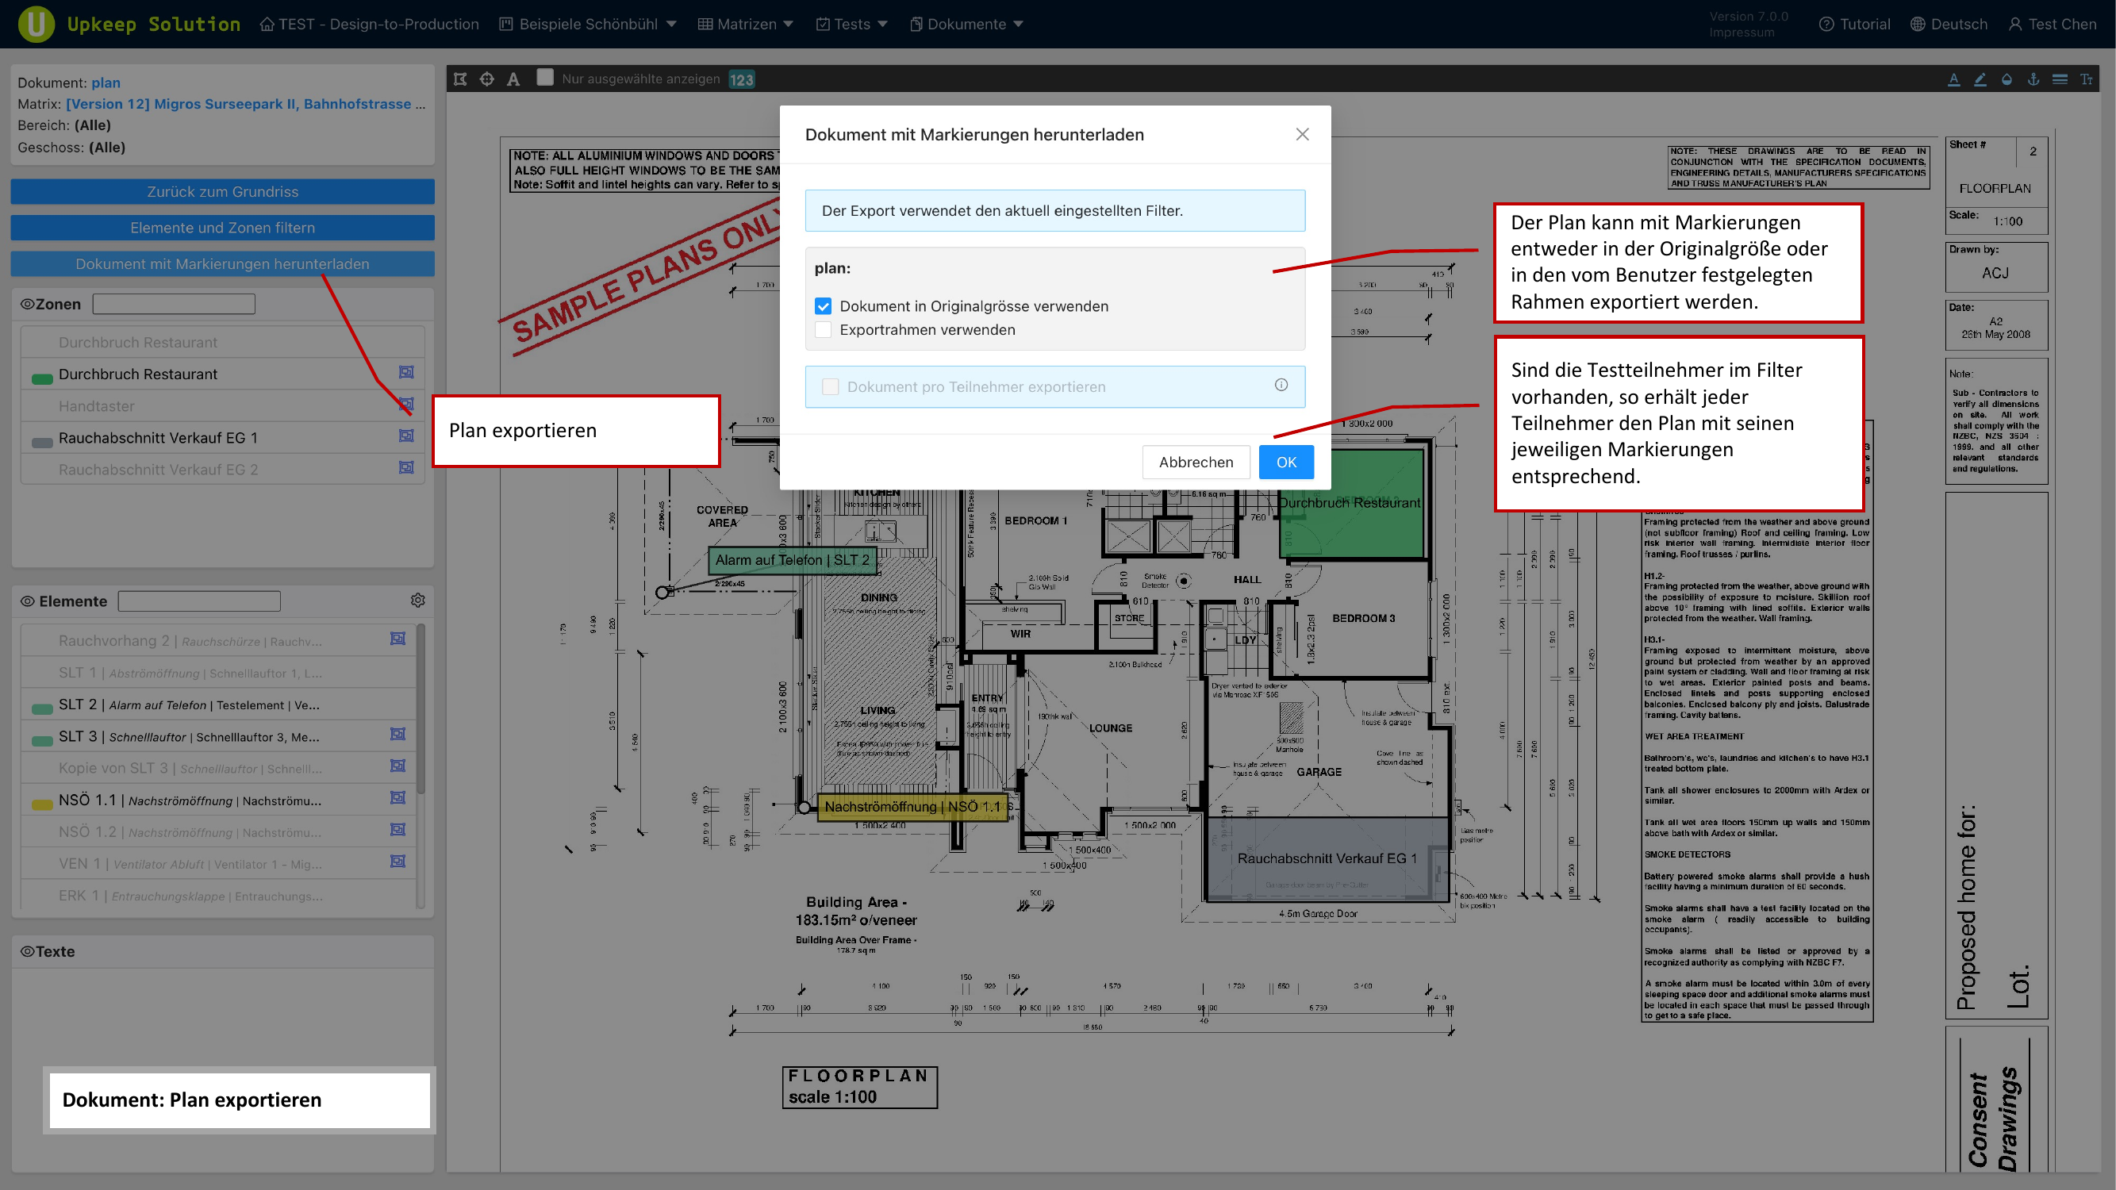Screen dimensions: 2116x1190
Task: Click the anchor icon in toolbar
Action: 2033,79
